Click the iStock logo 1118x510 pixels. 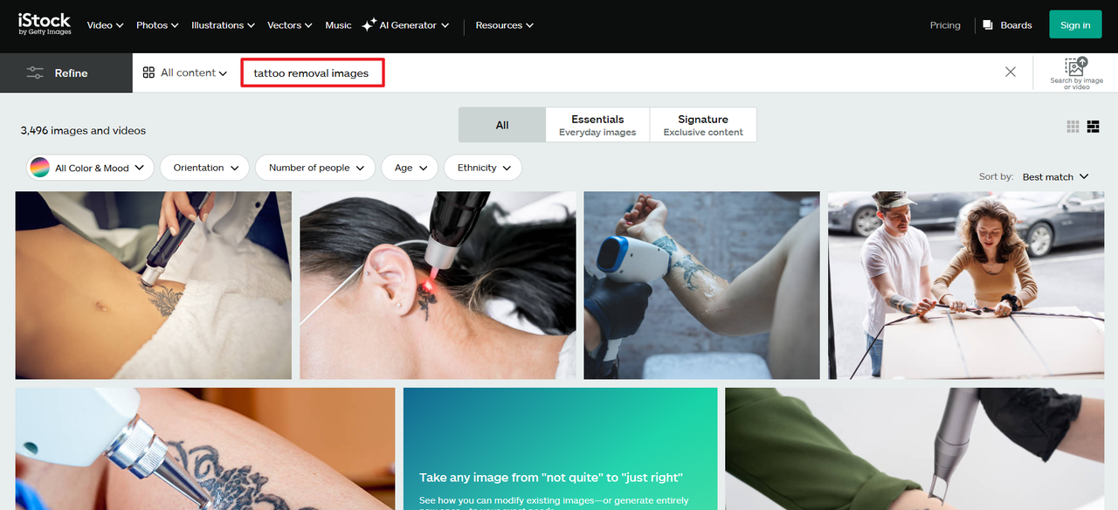(45, 24)
